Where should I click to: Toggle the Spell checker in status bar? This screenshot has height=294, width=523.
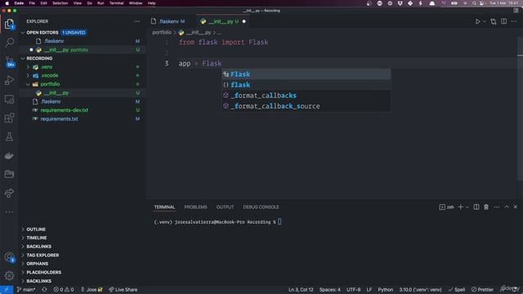[x=457, y=289]
